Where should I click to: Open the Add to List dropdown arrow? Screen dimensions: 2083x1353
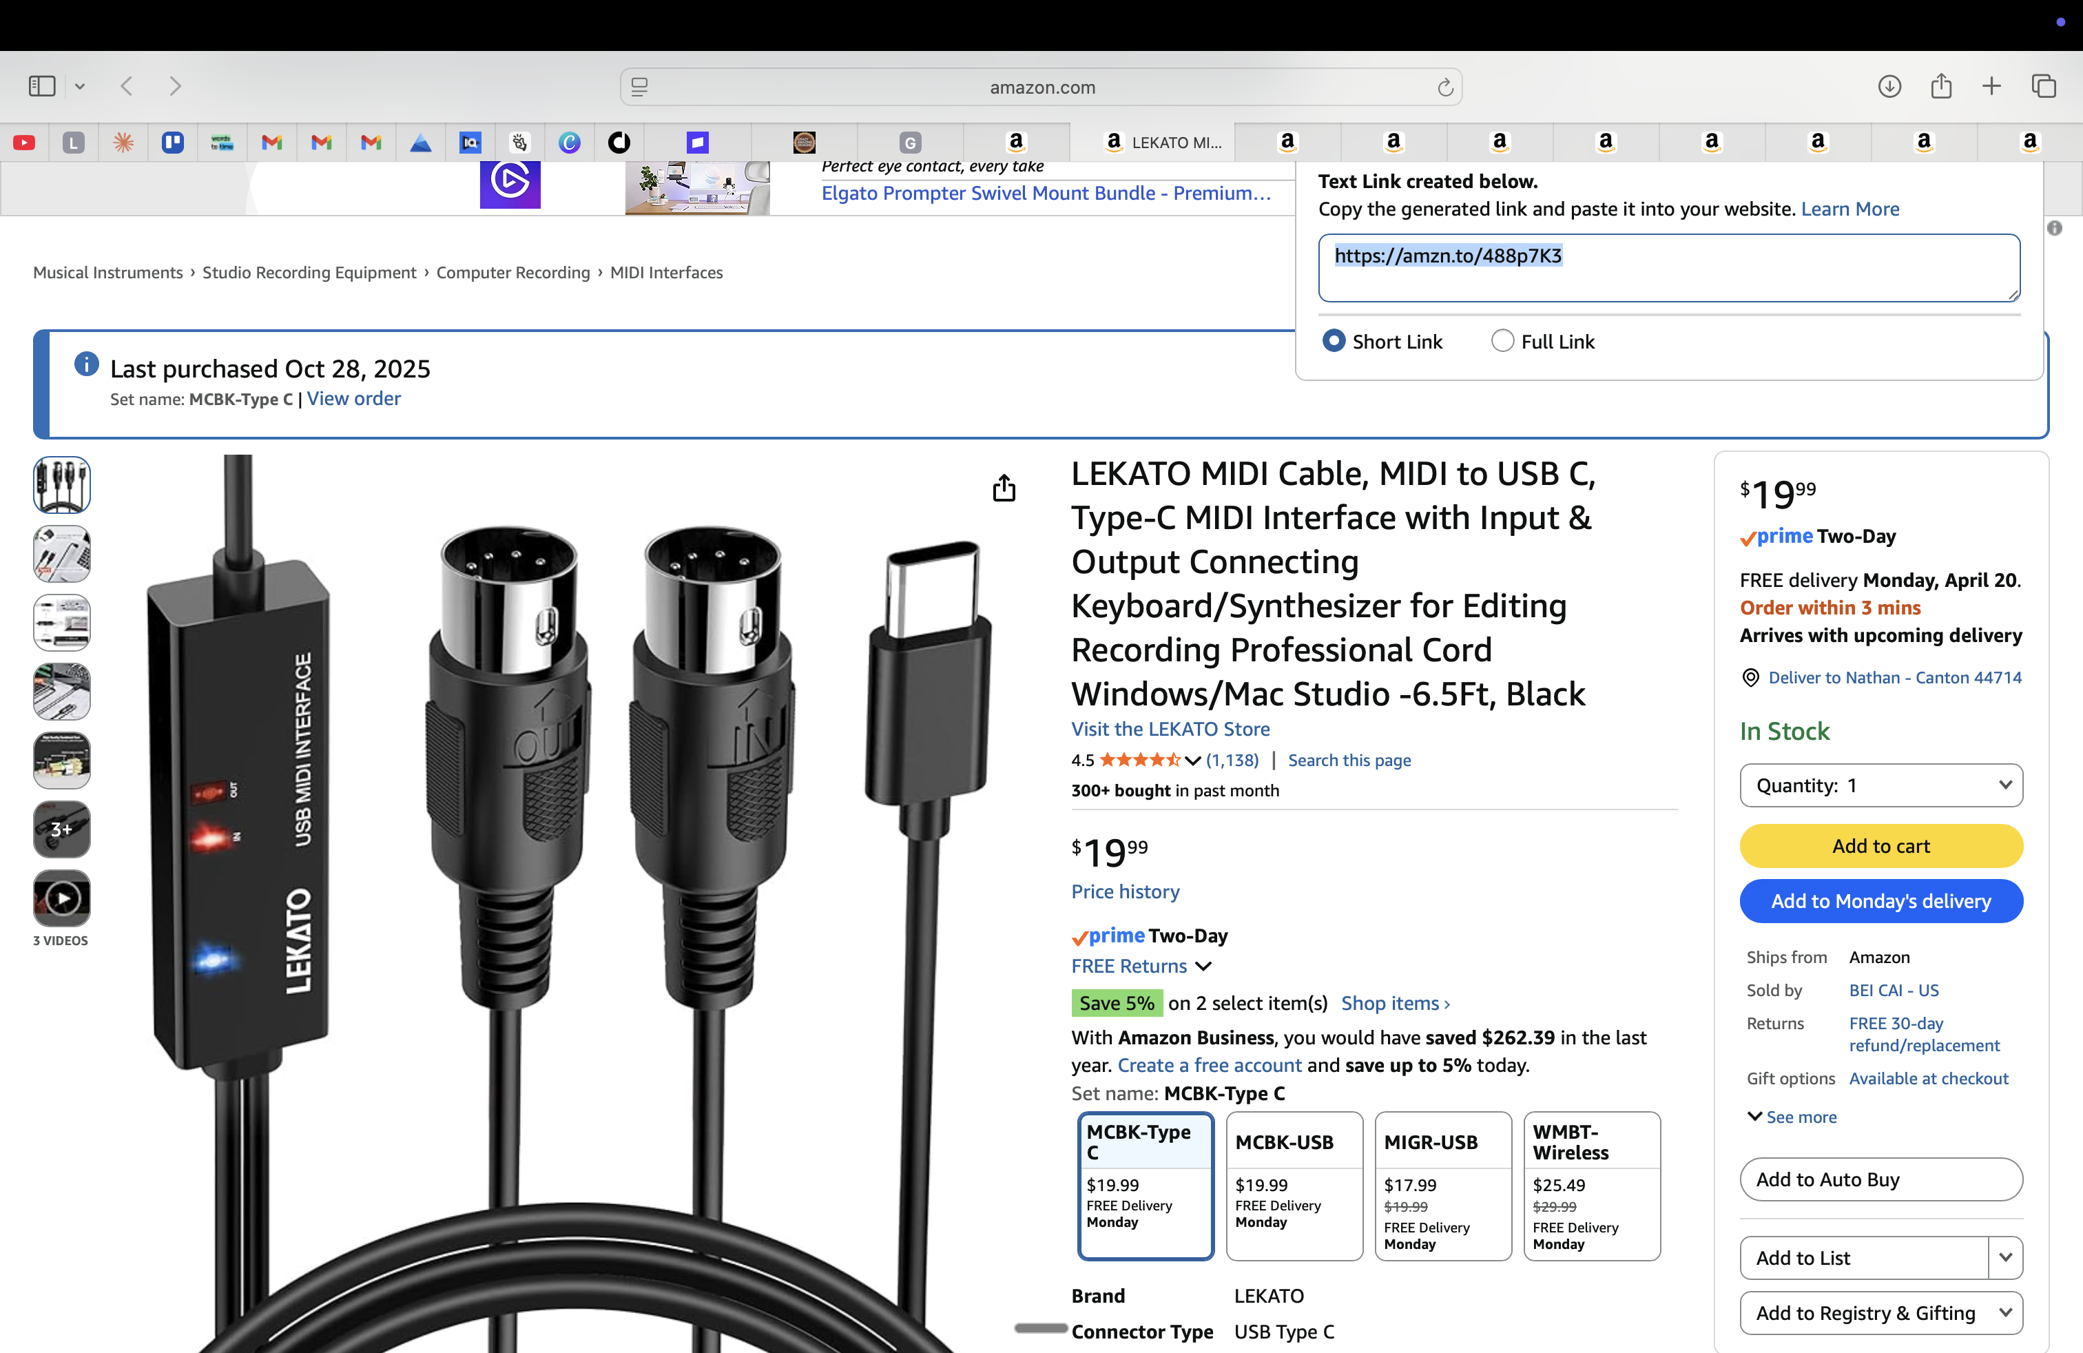[x=2005, y=1258]
